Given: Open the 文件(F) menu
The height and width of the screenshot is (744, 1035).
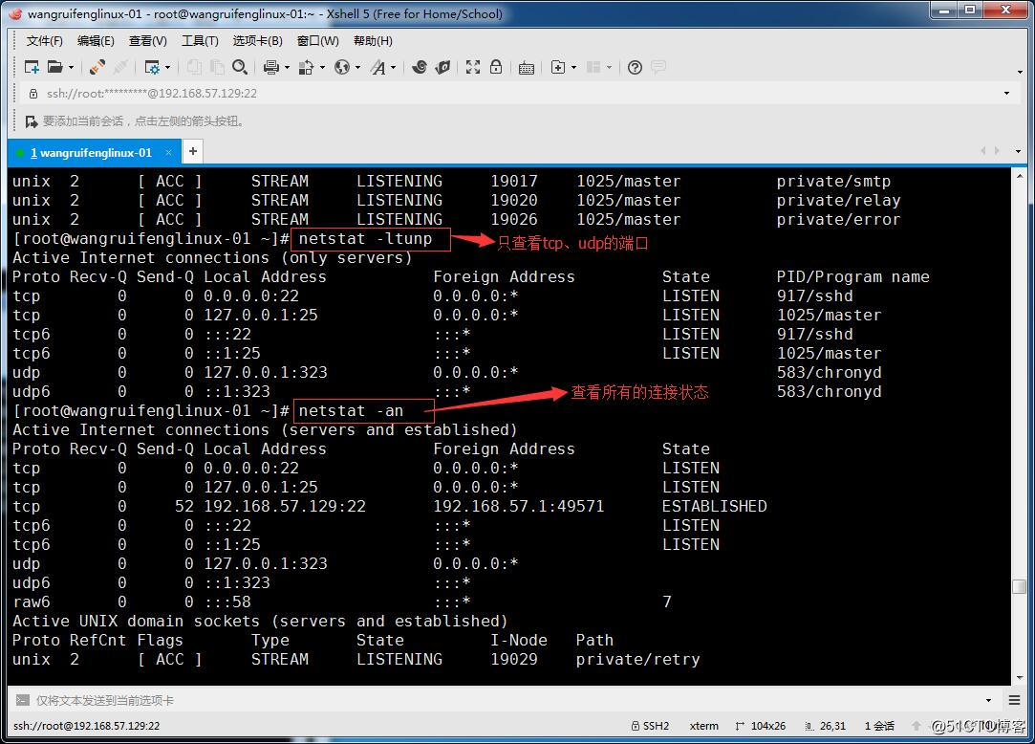Looking at the screenshot, I should point(44,41).
